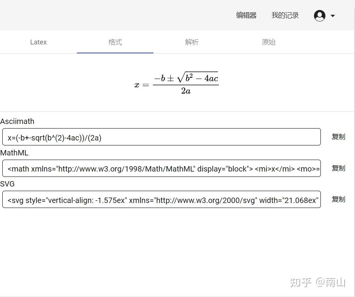Screen dimensions: 355x297
Task: Click 复制 next to the Asciimath field
Action: 338,137
